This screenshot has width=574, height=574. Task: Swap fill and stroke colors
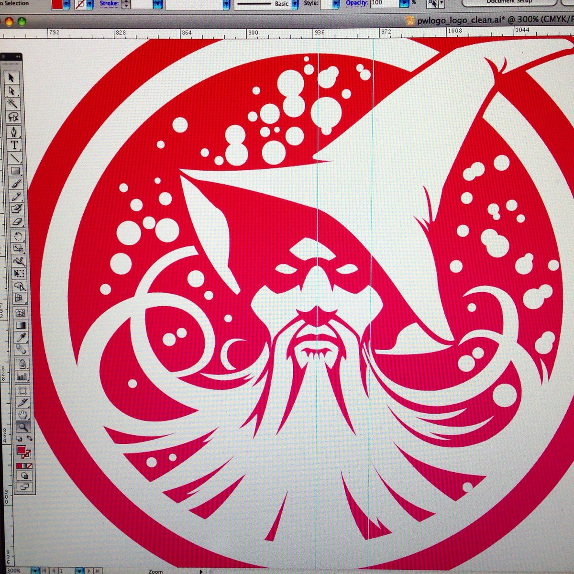point(30,438)
